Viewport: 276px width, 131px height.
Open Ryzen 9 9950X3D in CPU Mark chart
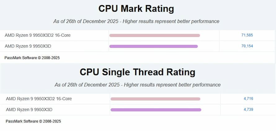[x=28, y=46]
